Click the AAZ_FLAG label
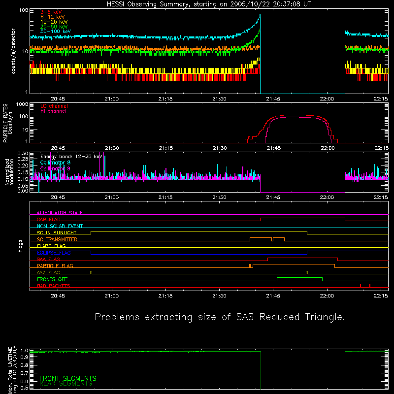 coord(48,272)
